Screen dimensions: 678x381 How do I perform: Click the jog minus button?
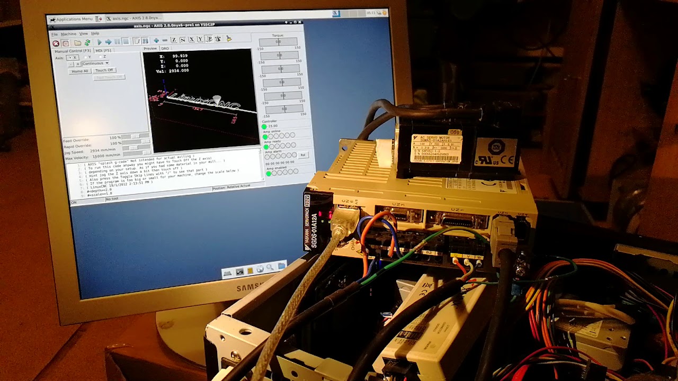tap(70, 64)
